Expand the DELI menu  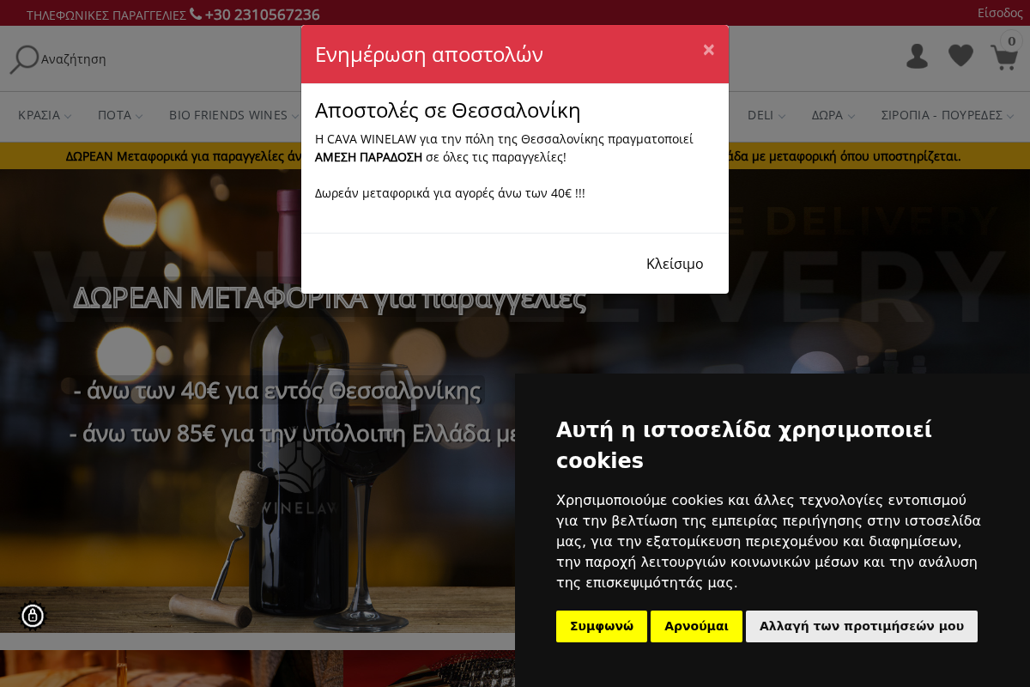pyautogui.click(x=766, y=115)
